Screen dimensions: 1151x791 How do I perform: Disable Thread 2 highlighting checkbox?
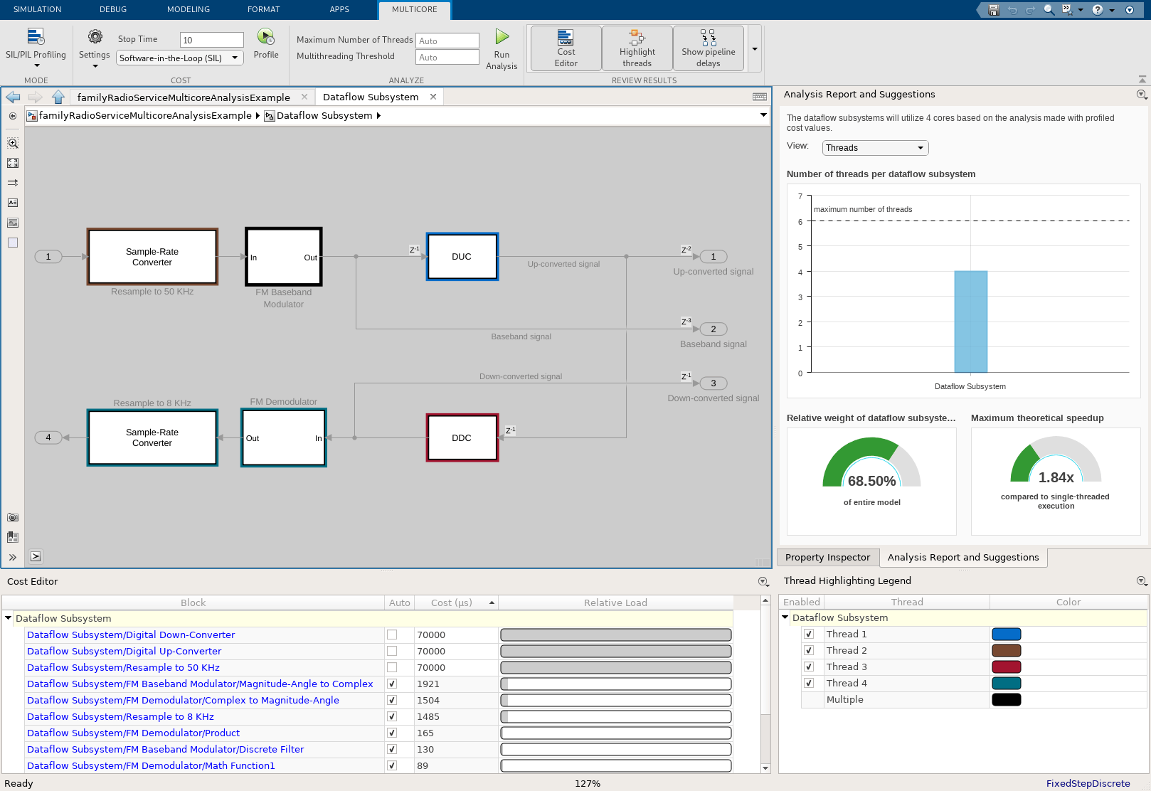pos(809,650)
